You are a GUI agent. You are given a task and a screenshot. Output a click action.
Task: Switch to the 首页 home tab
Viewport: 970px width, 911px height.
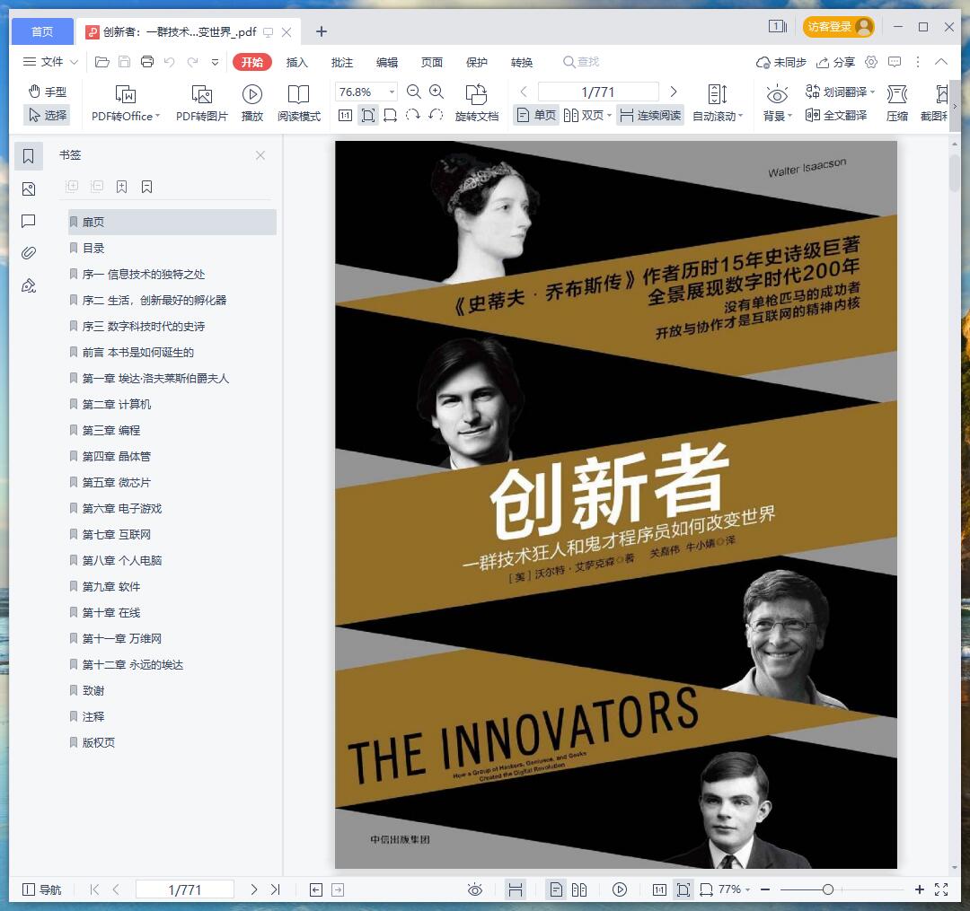point(42,31)
